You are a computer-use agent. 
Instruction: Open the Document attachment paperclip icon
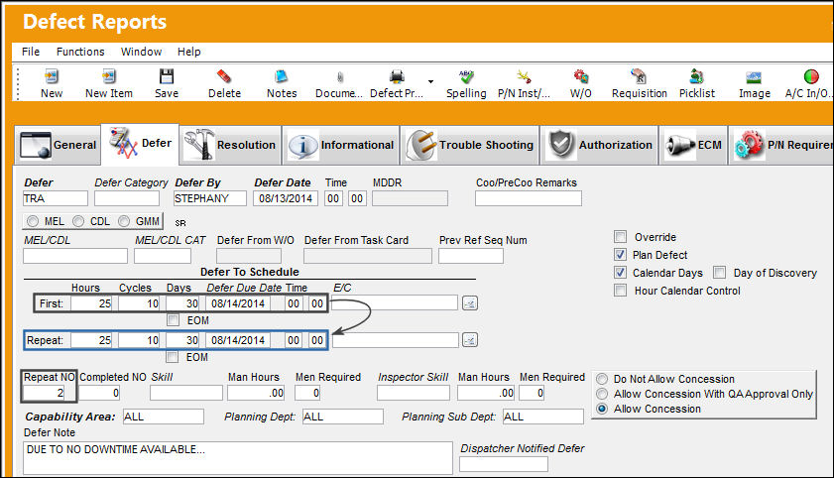[x=340, y=77]
